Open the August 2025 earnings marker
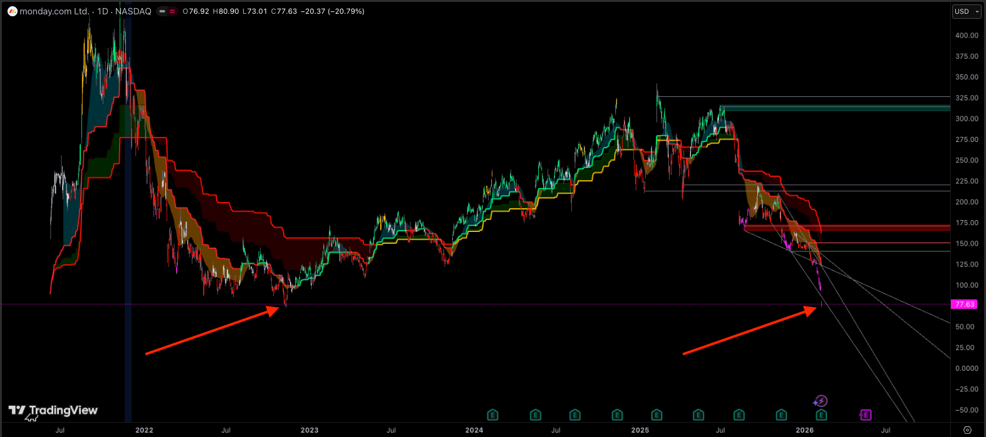Viewport: 986px width, 437px height. tap(739, 414)
